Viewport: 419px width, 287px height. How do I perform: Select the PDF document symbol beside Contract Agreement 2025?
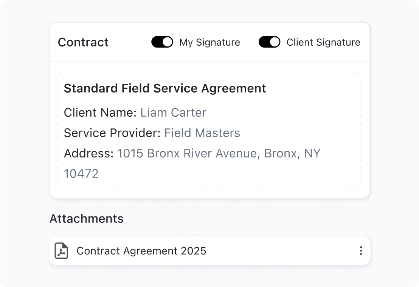pyautogui.click(x=62, y=250)
